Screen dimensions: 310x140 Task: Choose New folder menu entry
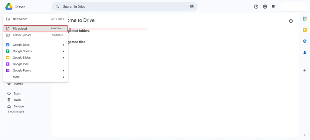coord(20,19)
